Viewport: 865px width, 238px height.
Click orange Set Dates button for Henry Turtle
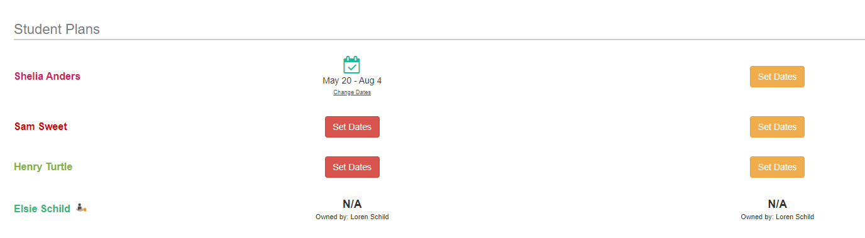777,167
